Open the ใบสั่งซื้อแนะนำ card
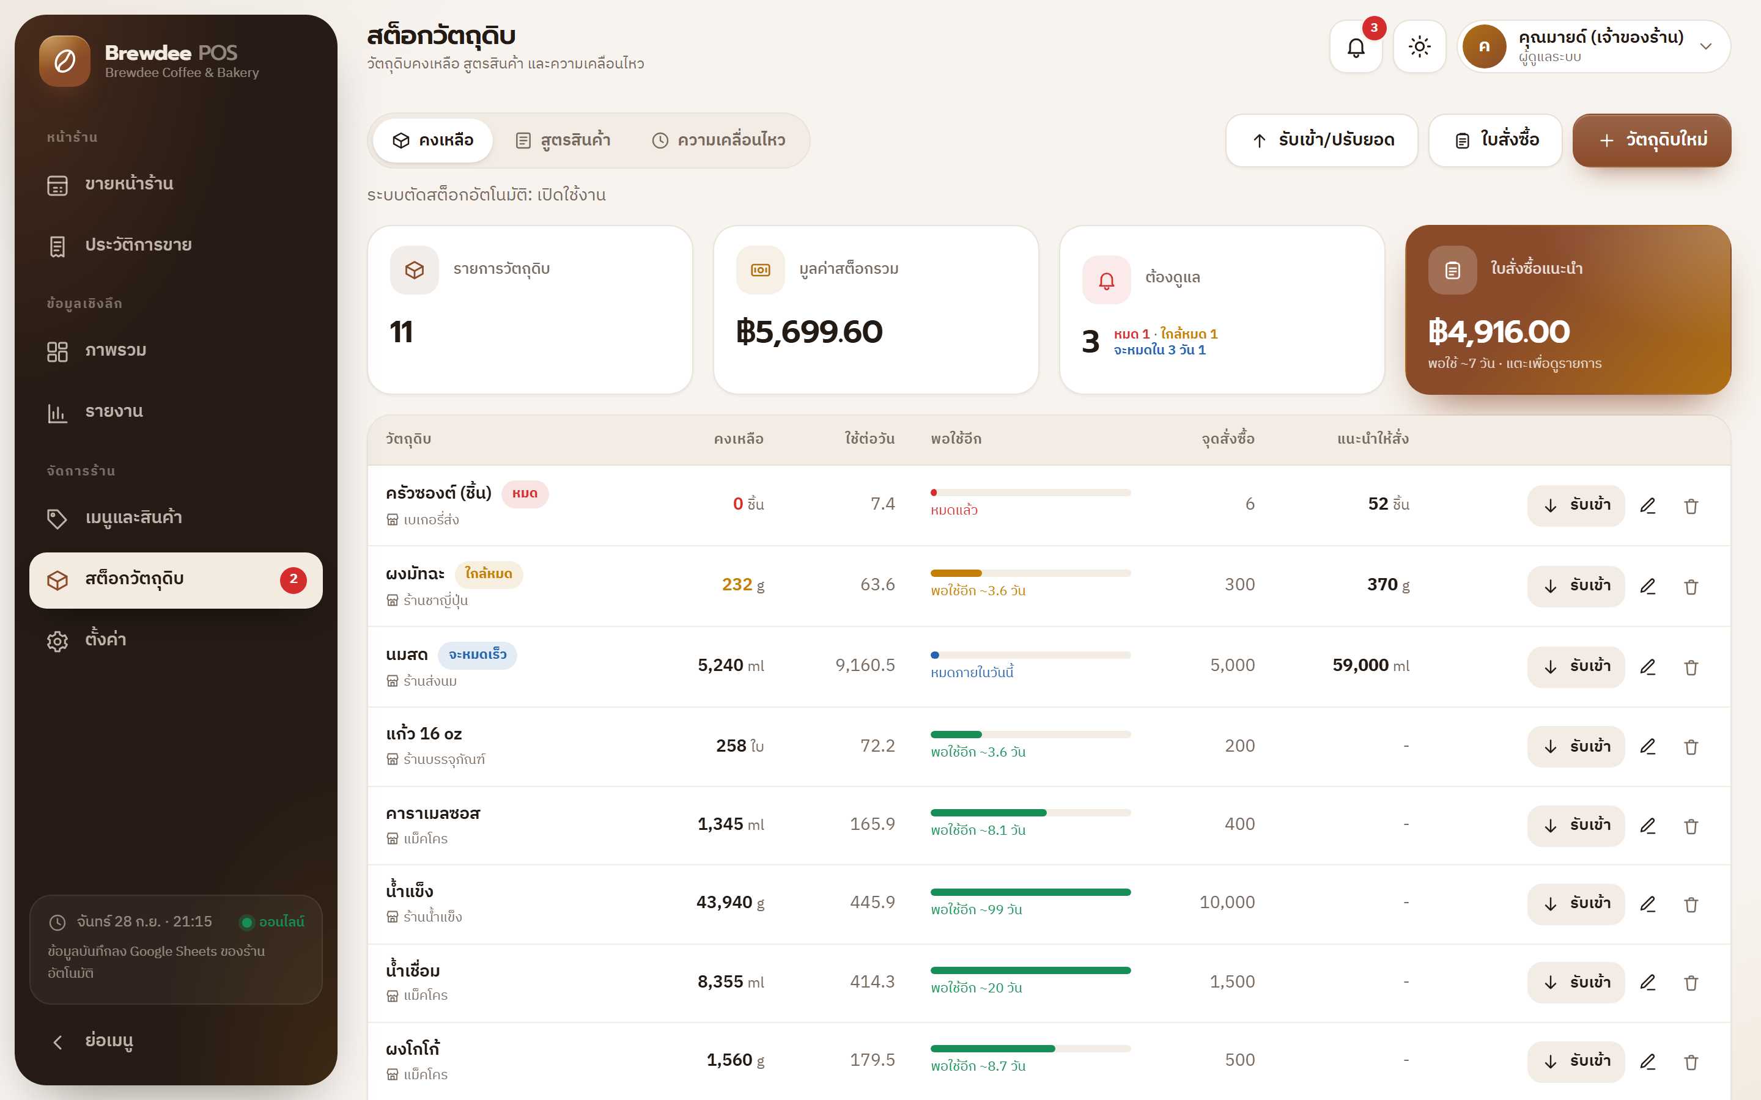 pyautogui.click(x=1567, y=310)
